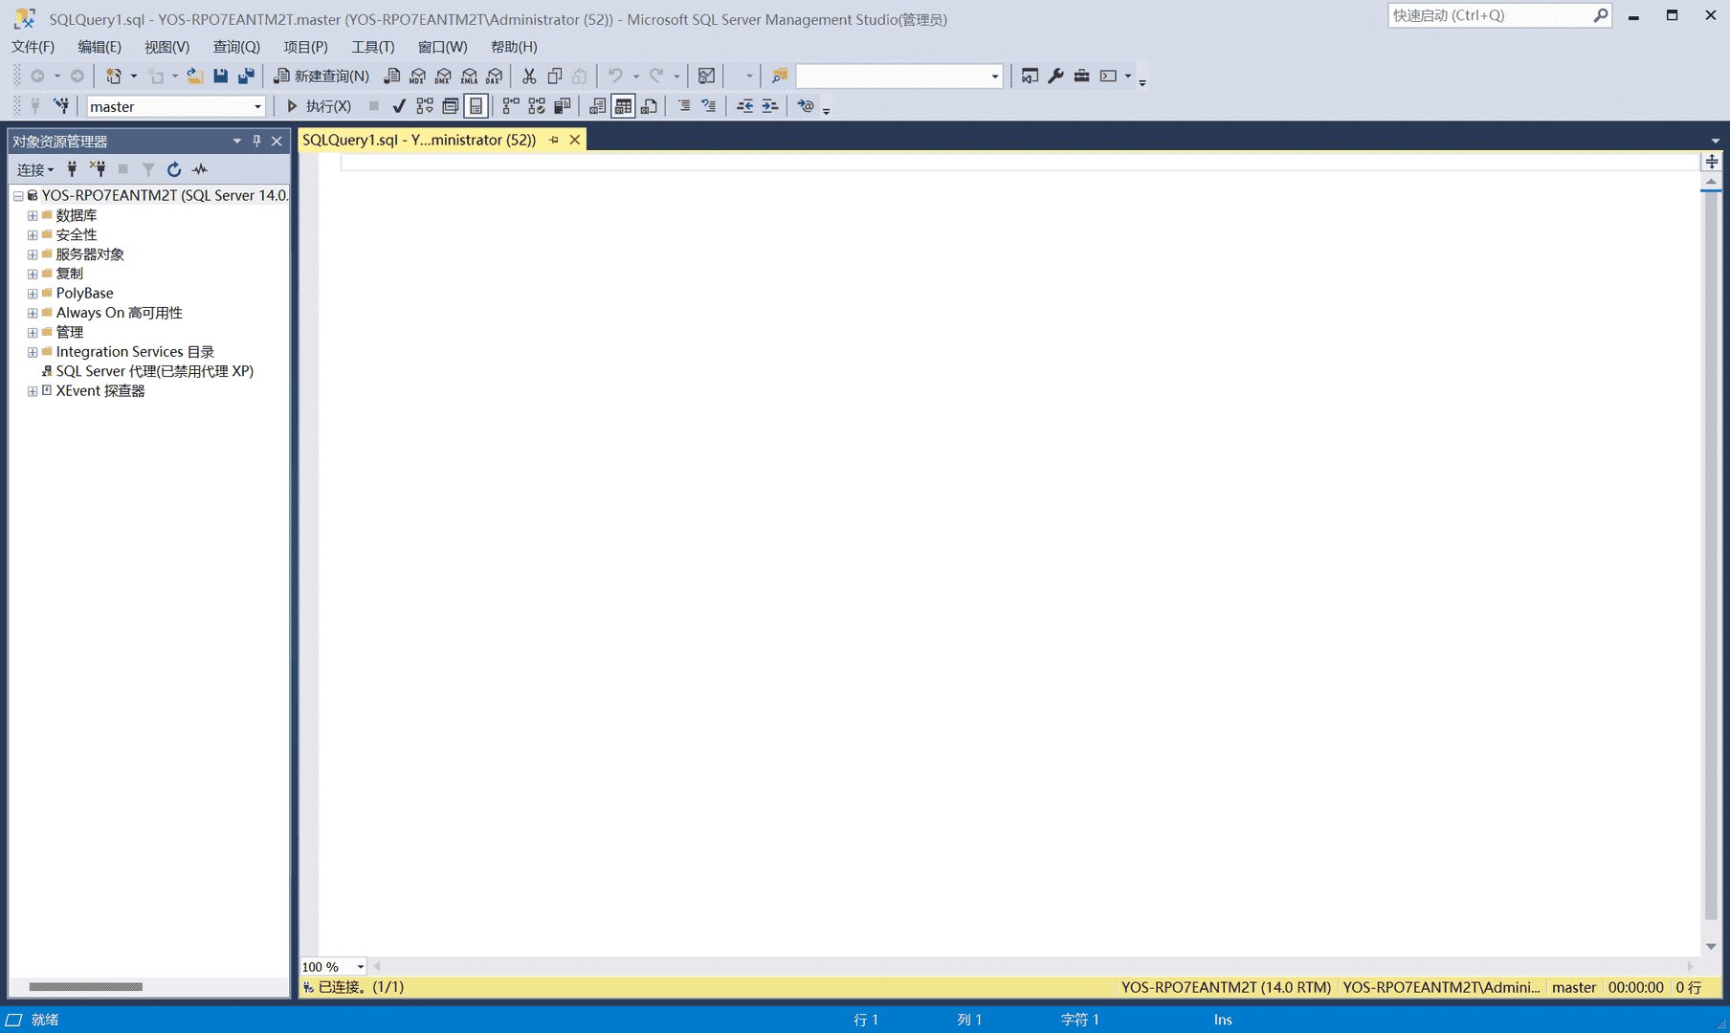Click the 新建查询(N) new query button

click(322, 76)
